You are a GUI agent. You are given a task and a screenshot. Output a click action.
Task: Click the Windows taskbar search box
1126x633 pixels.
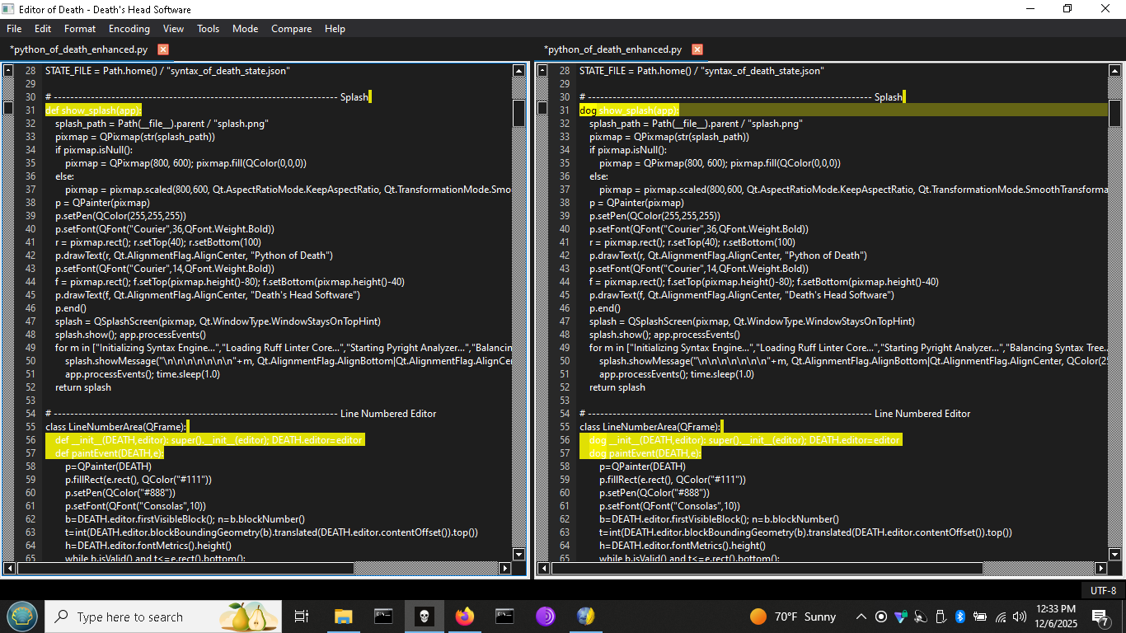(148, 617)
